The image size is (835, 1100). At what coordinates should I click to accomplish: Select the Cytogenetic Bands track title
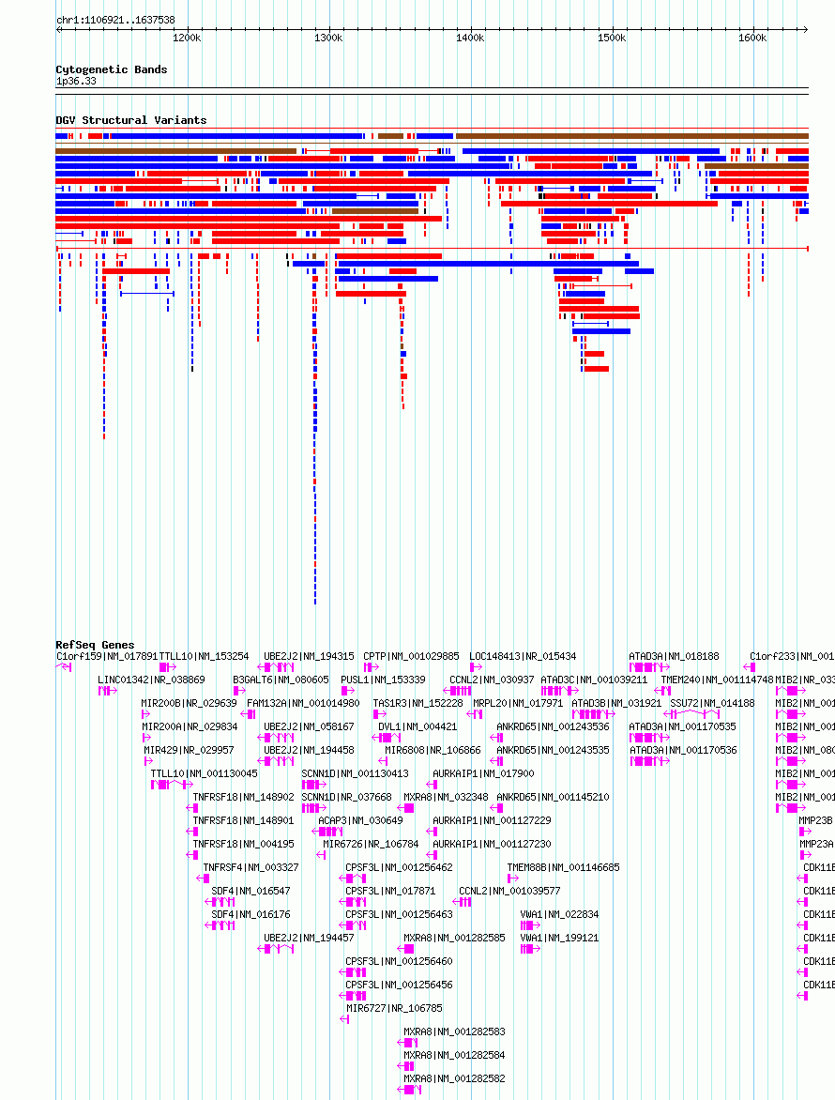pos(112,69)
